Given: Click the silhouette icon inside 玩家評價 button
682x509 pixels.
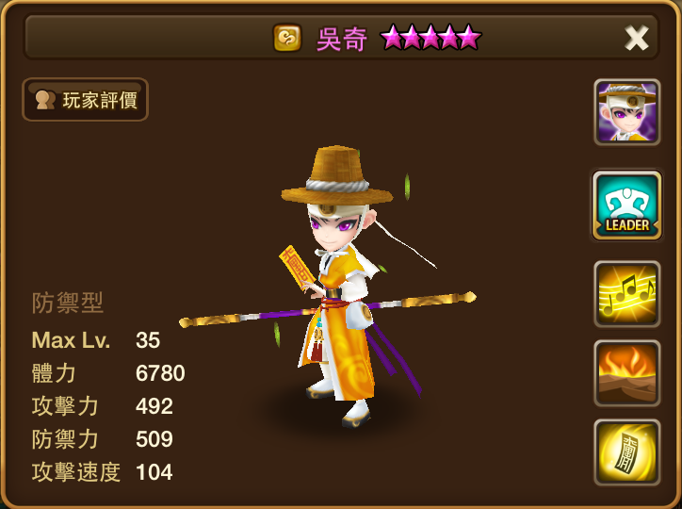Looking at the screenshot, I should 45,100.
